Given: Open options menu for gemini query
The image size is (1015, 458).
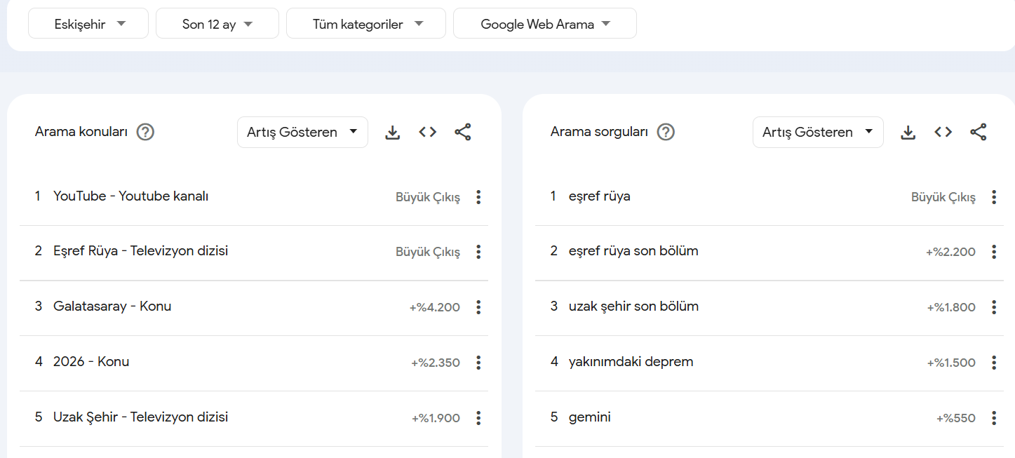Looking at the screenshot, I should click(993, 417).
